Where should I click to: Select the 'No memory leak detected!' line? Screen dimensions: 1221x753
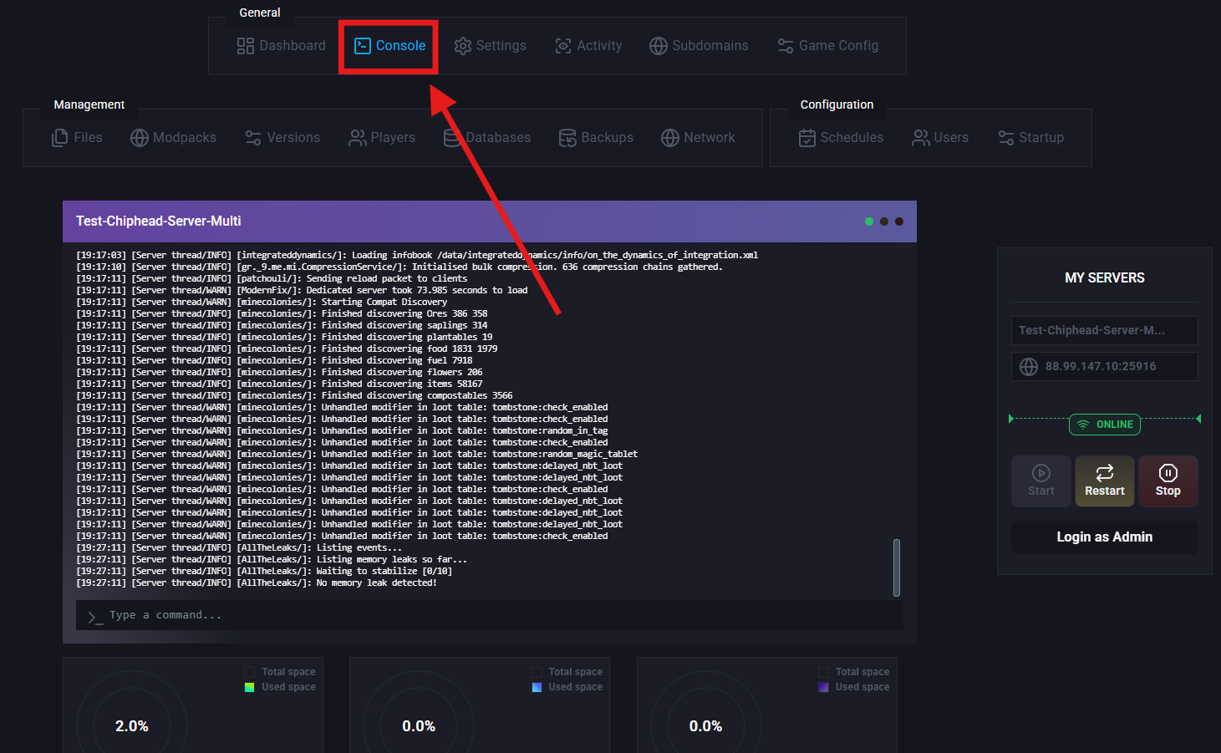click(x=257, y=583)
